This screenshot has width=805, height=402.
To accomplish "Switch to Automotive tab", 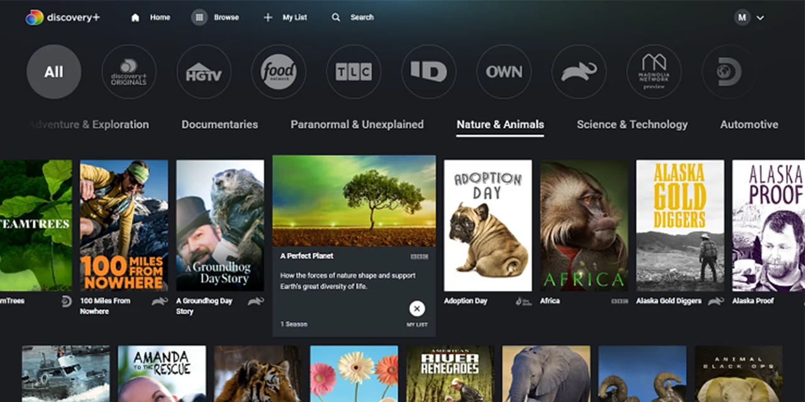I will [749, 124].
